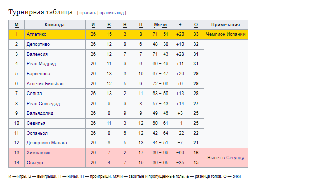Screen dimensions: 324x186
Task: Open the Реал Мадрид article
Action: 41,64
